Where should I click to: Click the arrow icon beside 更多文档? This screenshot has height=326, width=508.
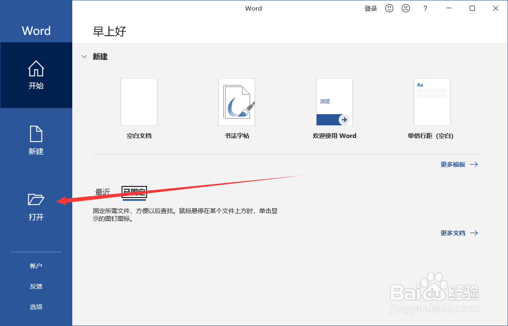coord(474,233)
